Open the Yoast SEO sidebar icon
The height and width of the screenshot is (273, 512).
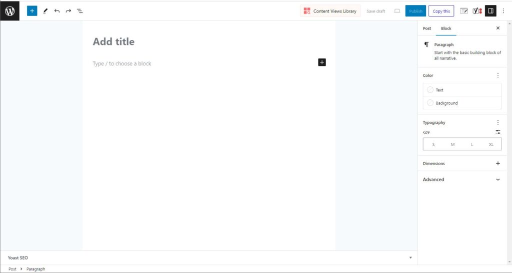pyautogui.click(x=477, y=11)
